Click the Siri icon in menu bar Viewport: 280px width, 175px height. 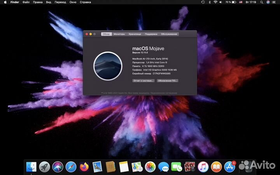(268, 2)
